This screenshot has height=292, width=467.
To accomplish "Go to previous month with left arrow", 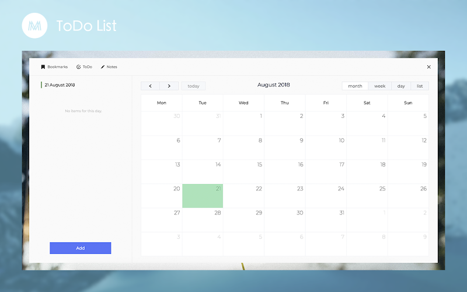I will 150,86.
